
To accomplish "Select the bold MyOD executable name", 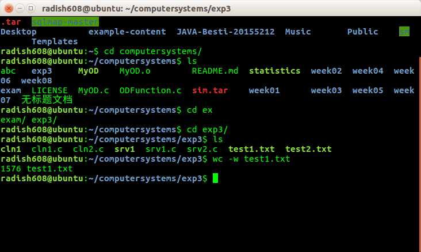I will coord(89,71).
